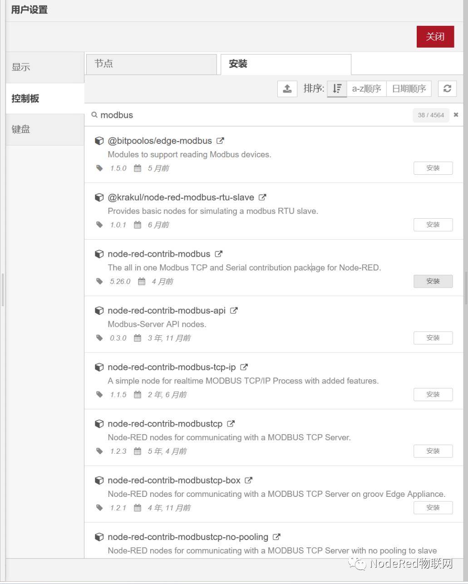
Task: Click package cube icon of node-red-contrib-modbustcp-no-pooling
Action: (99, 537)
